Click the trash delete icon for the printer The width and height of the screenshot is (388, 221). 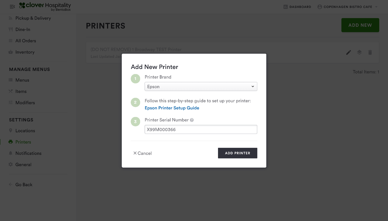(x=370, y=52)
